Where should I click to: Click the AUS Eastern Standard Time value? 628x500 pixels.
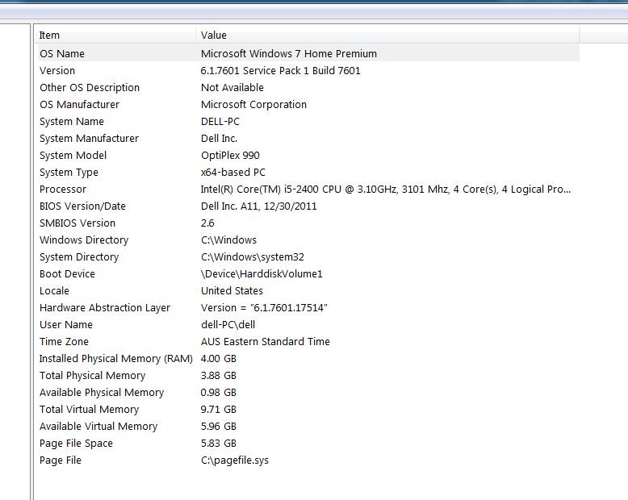click(266, 342)
